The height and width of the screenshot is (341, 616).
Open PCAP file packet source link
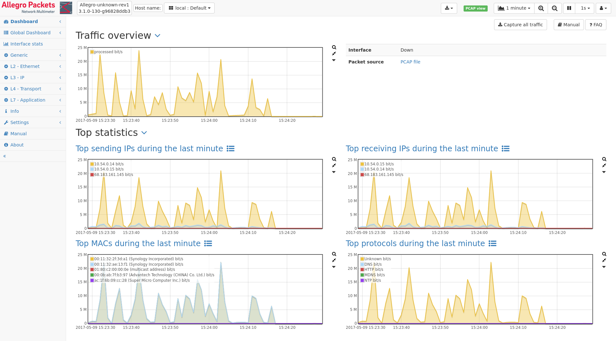click(410, 62)
